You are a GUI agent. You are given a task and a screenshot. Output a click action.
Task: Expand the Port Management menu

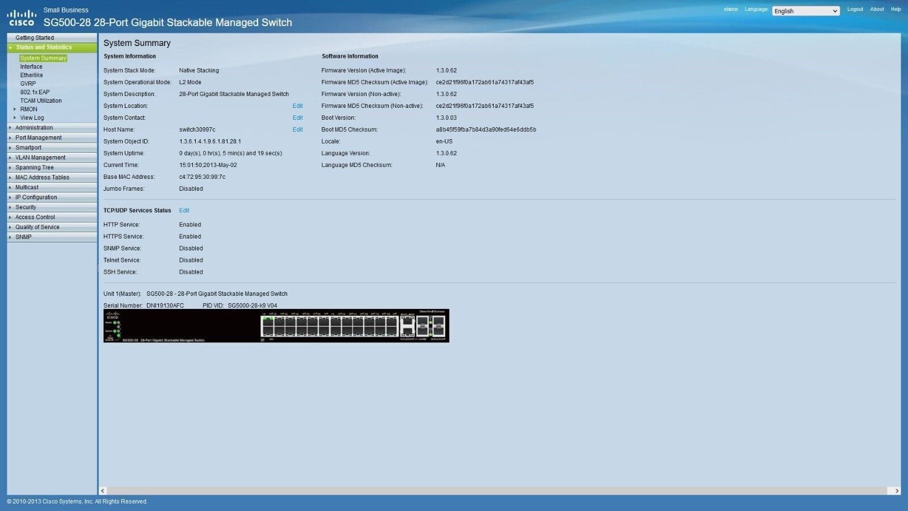pyautogui.click(x=38, y=137)
